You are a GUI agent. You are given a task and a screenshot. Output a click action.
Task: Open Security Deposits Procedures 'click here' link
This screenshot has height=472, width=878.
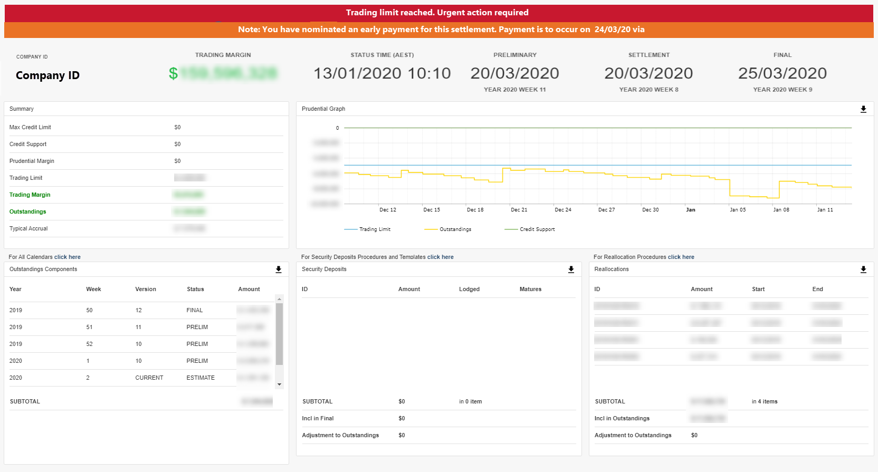[440, 257]
